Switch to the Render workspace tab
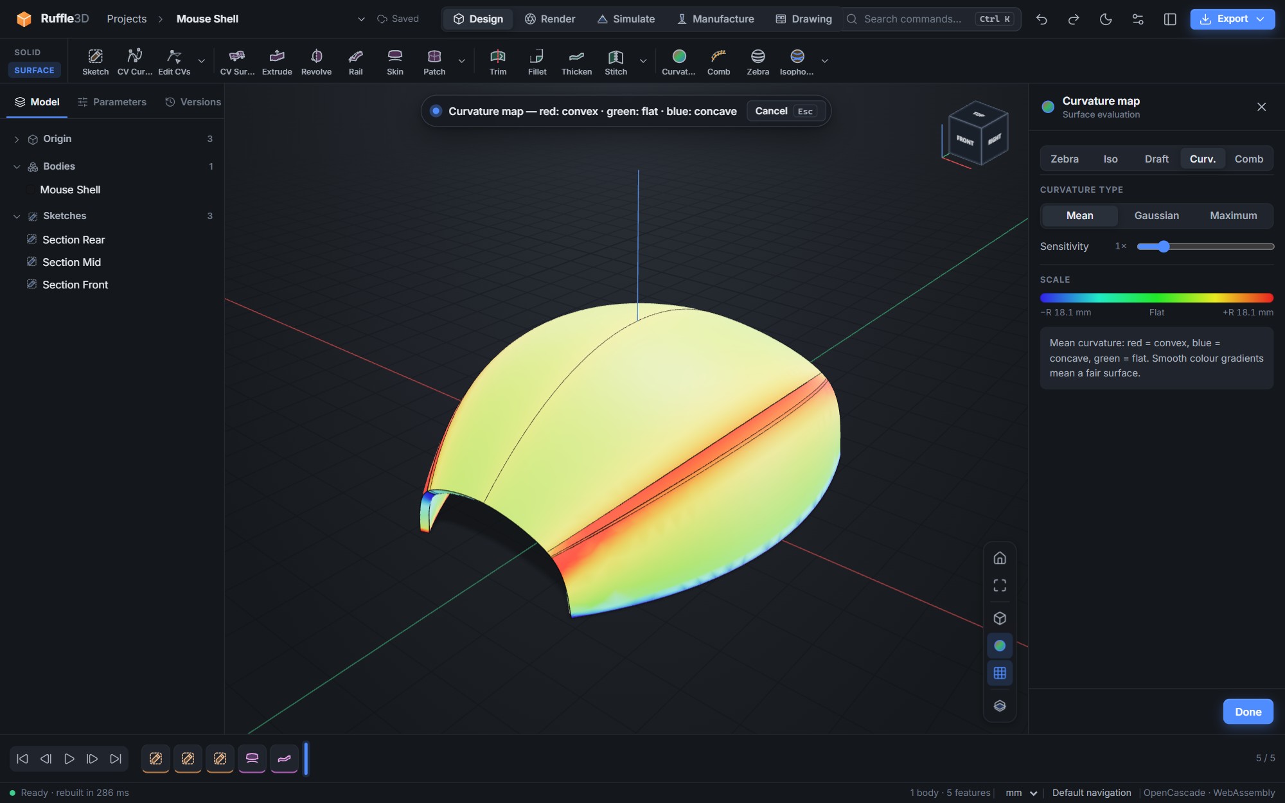Screen dimensions: 1285x803 550,19
